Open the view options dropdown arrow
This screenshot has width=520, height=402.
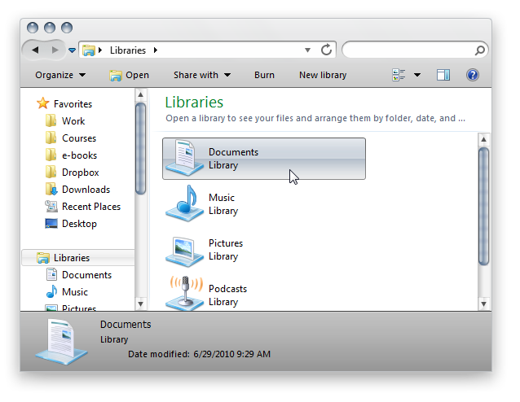[x=417, y=75]
